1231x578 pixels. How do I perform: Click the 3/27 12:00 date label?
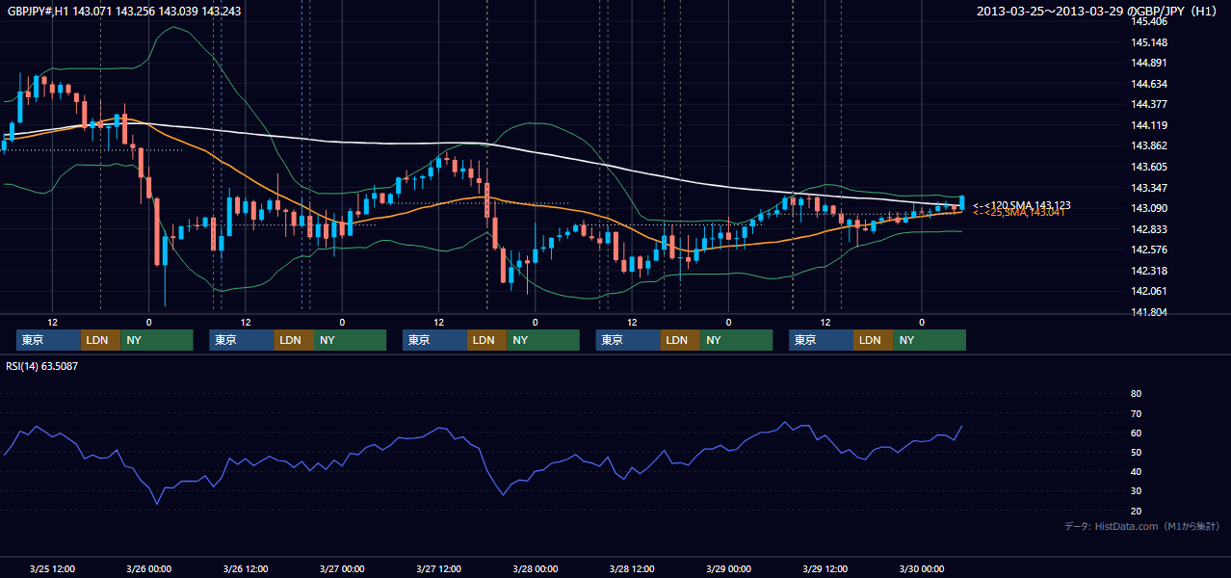point(439,568)
